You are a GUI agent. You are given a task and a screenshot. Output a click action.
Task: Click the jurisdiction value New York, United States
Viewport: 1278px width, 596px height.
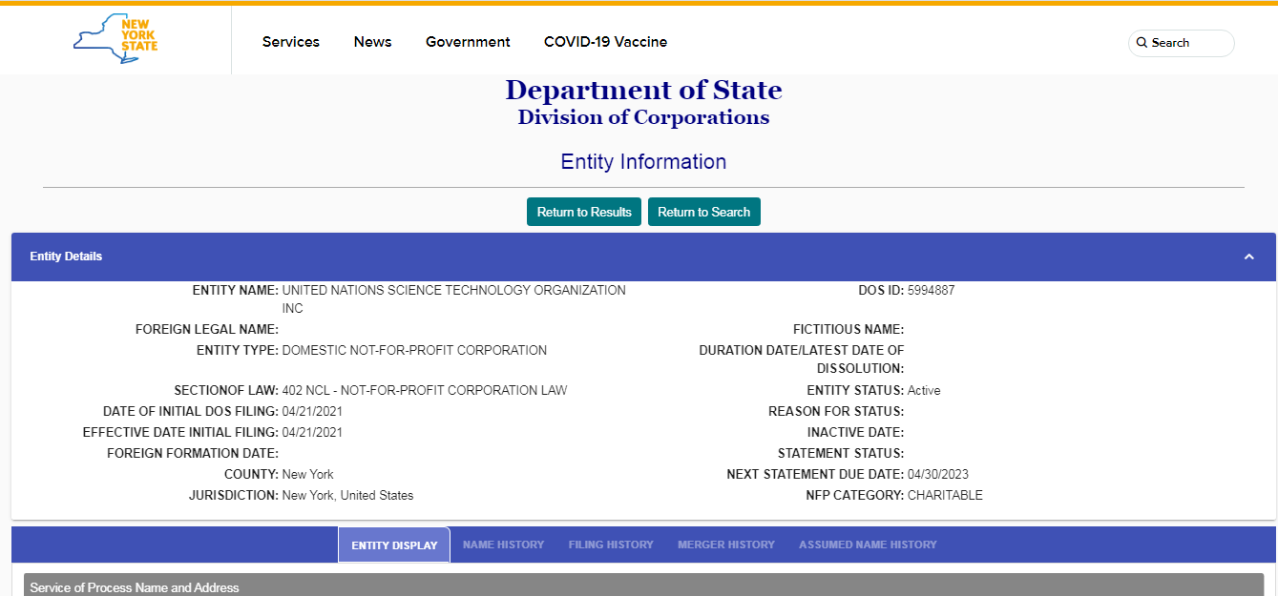(x=348, y=495)
